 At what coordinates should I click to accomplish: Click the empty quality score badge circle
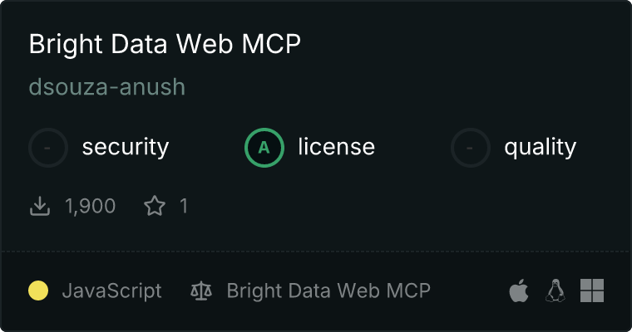[x=471, y=148]
